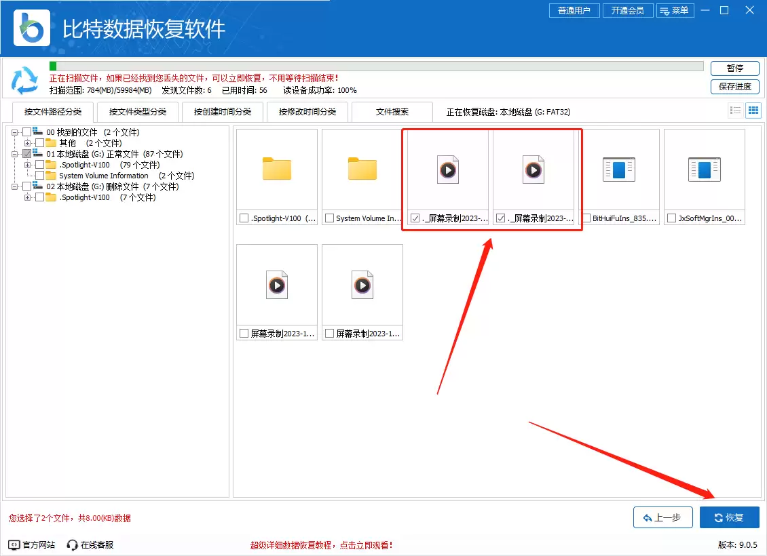The image size is (767, 556).
Task: Click the grid view icon top right
Action: coord(753,110)
